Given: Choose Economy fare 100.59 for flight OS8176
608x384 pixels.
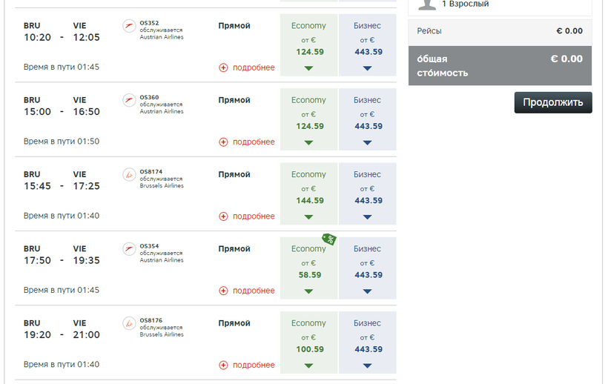Looking at the screenshot, I should pos(308,349).
